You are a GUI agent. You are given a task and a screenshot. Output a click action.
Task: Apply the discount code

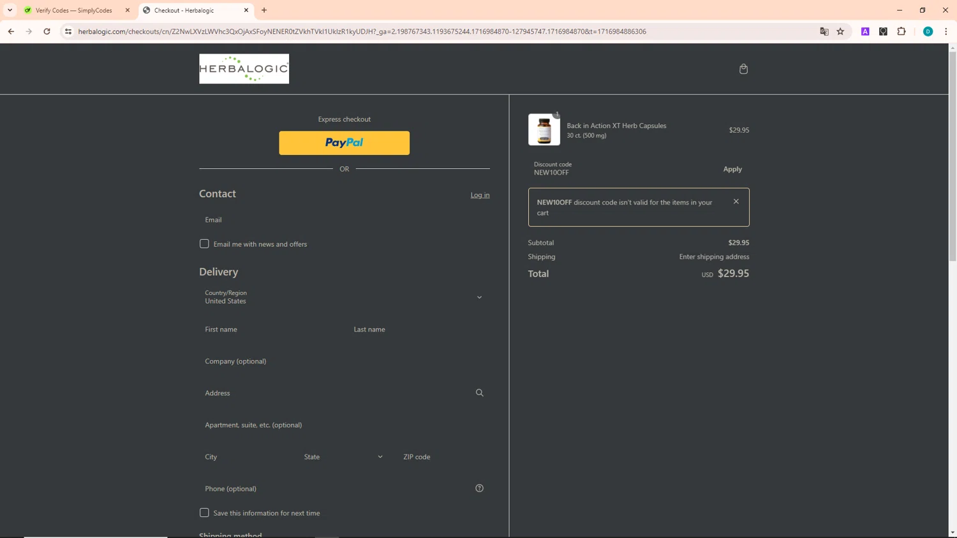coord(732,169)
